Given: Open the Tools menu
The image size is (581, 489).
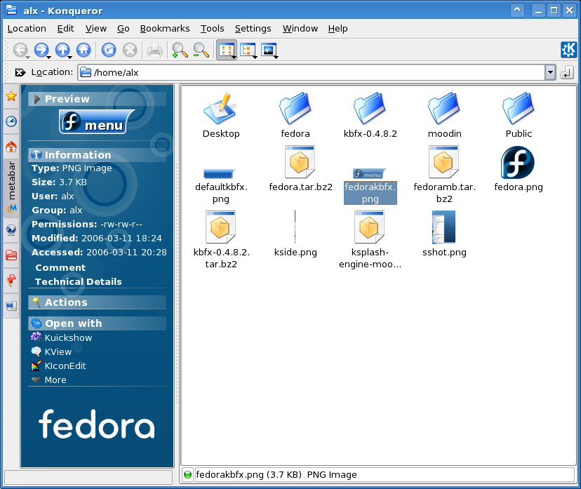Looking at the screenshot, I should click(213, 29).
